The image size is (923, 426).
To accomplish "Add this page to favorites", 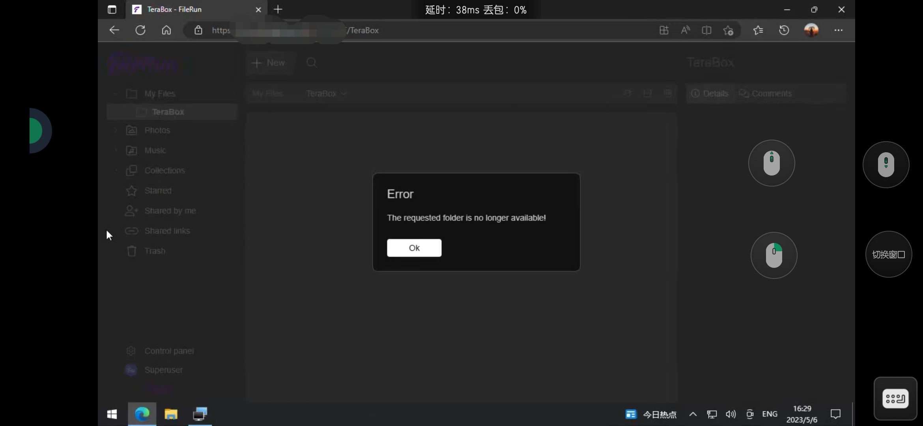I will [728, 30].
